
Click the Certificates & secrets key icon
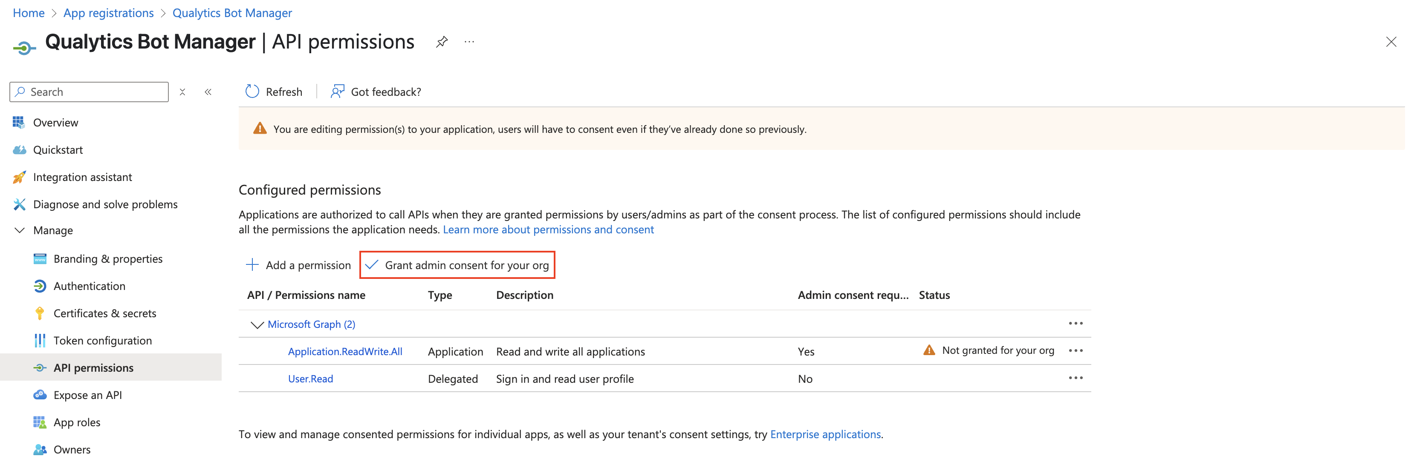pyautogui.click(x=40, y=313)
